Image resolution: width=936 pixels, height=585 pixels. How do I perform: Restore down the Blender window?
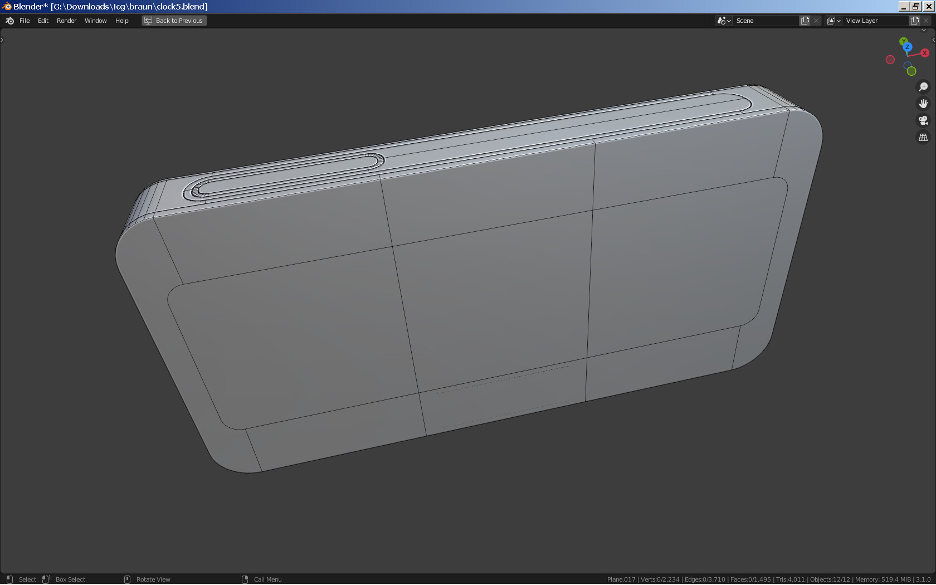[916, 7]
